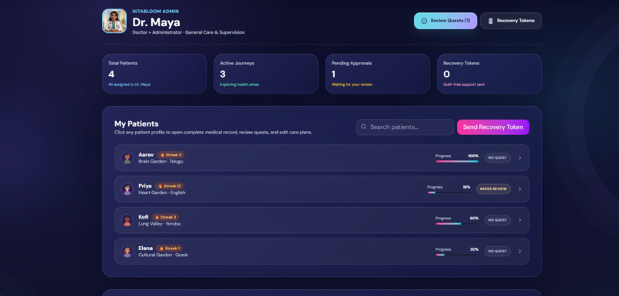This screenshot has height=296, width=619.
Task: Open the Recovery Tokens stat card
Action: (x=489, y=74)
